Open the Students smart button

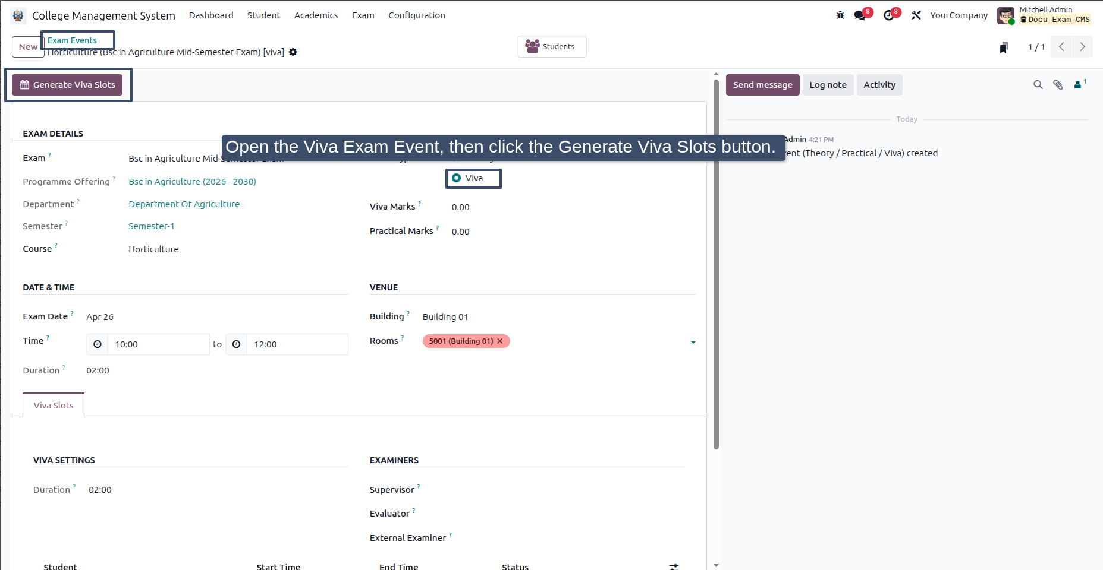(x=552, y=46)
